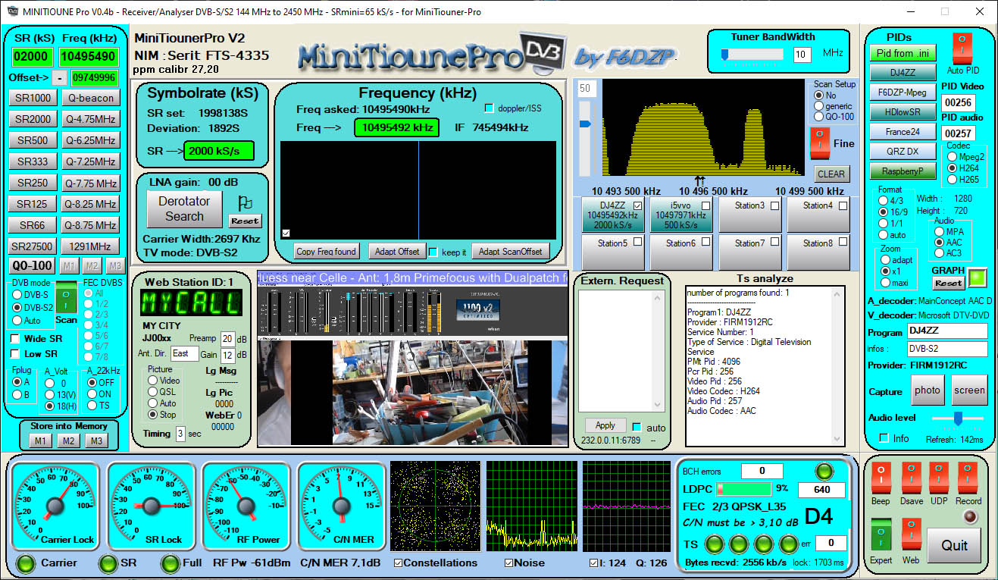Flip the Beep red switch
The width and height of the screenshot is (998, 580).
(x=880, y=478)
